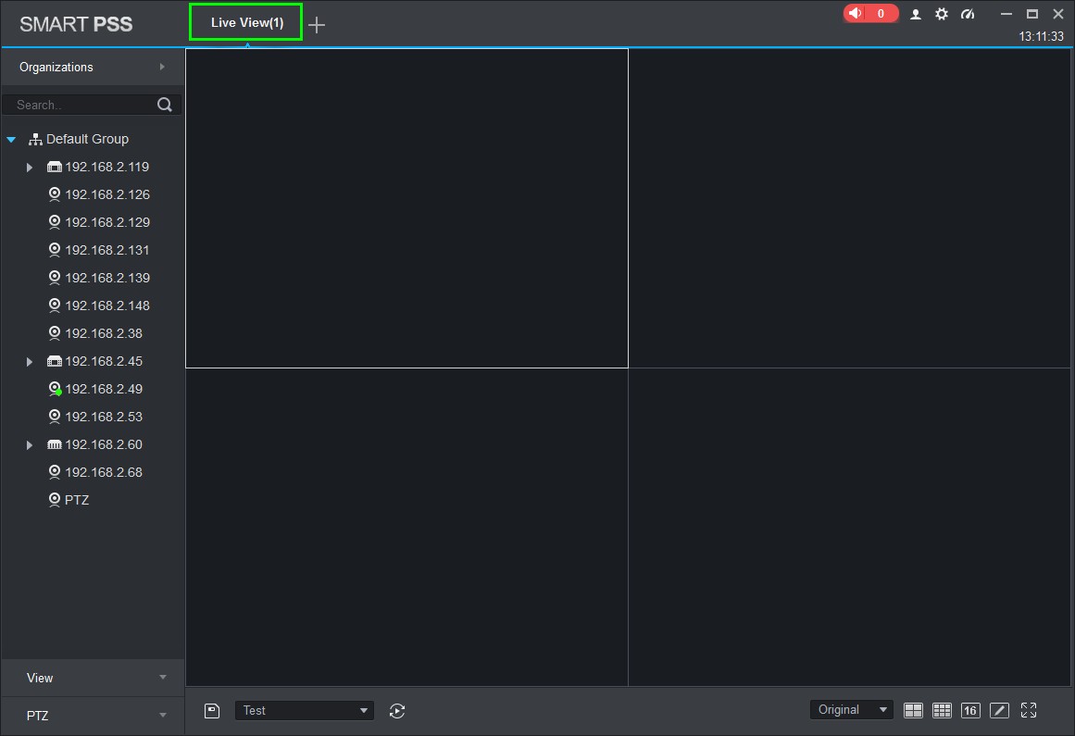This screenshot has height=736, width=1075.
Task: Click the online camera icon for 192.168.2.49
Action: click(55, 389)
